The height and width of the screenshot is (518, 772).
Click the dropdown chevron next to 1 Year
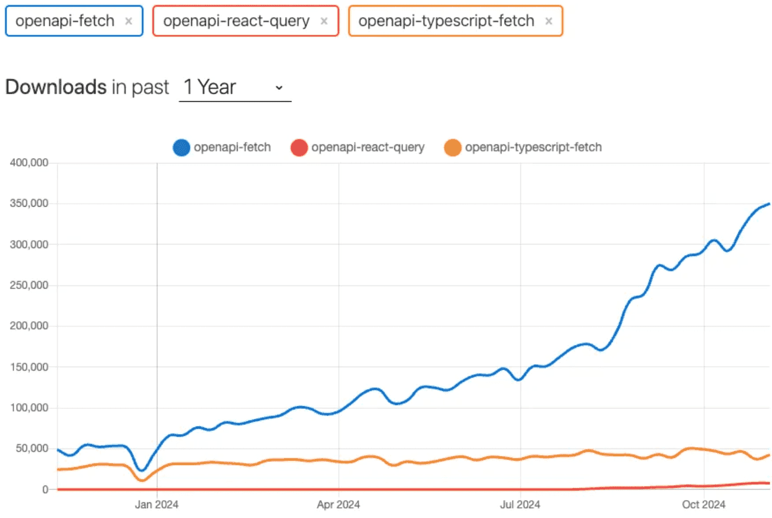pos(279,88)
